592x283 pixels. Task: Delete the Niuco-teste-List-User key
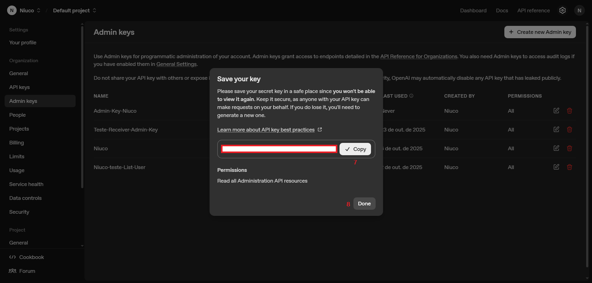tap(569, 167)
